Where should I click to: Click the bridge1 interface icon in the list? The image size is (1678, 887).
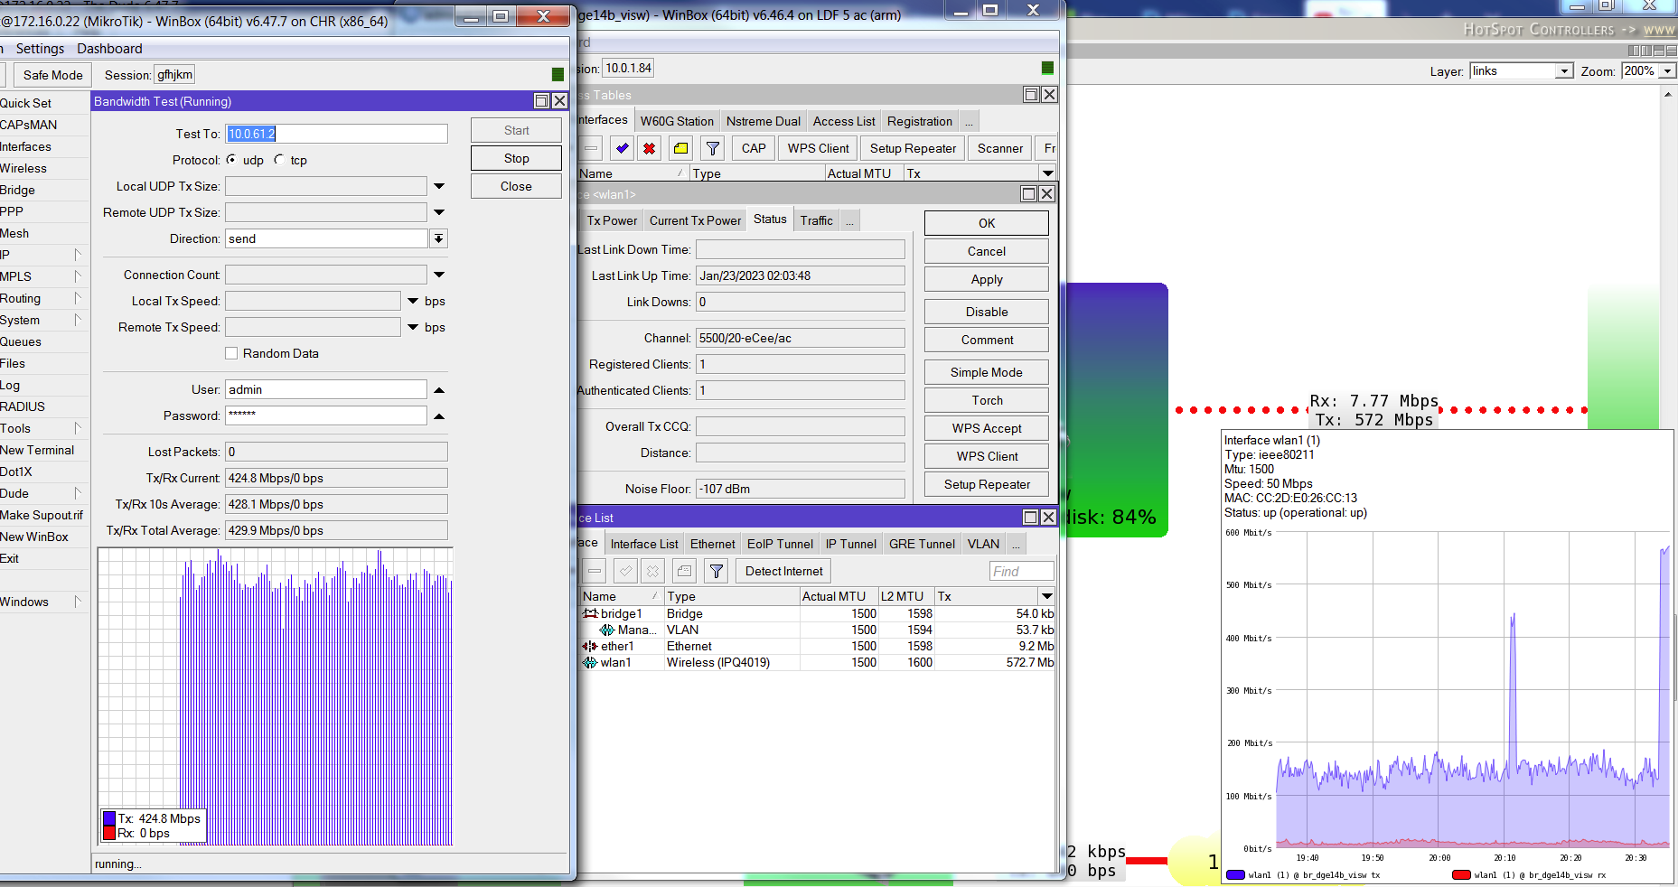click(591, 613)
